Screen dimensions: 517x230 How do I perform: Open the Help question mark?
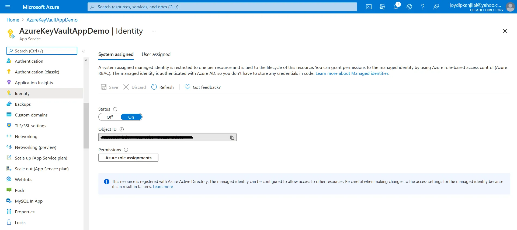tap(423, 7)
